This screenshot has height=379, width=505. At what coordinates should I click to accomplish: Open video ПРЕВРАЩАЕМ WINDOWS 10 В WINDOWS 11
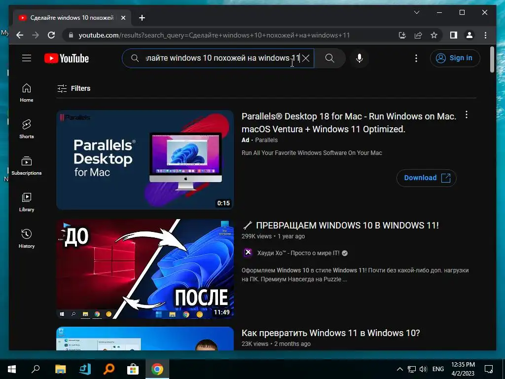[x=340, y=225]
